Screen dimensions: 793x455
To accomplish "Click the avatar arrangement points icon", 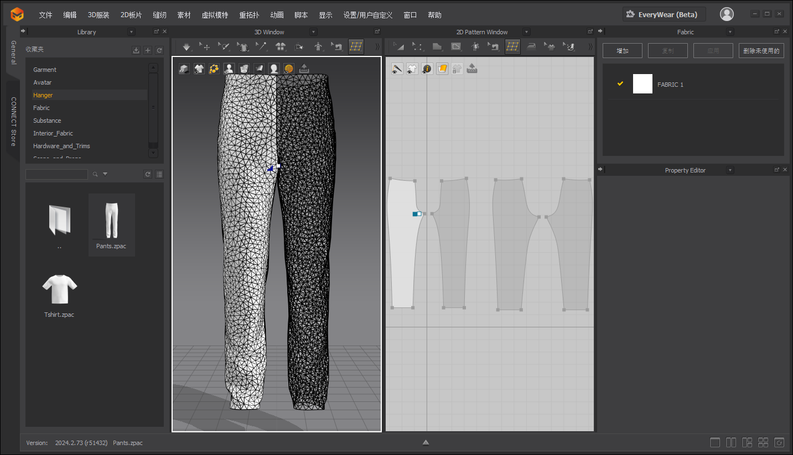I will point(318,47).
